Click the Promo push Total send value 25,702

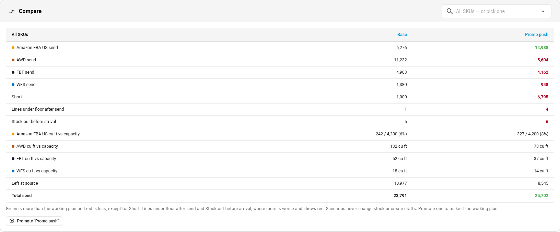coord(541,196)
